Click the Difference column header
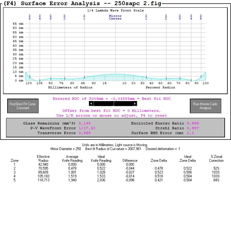The width and height of the screenshot is (231, 230). tap(130, 161)
